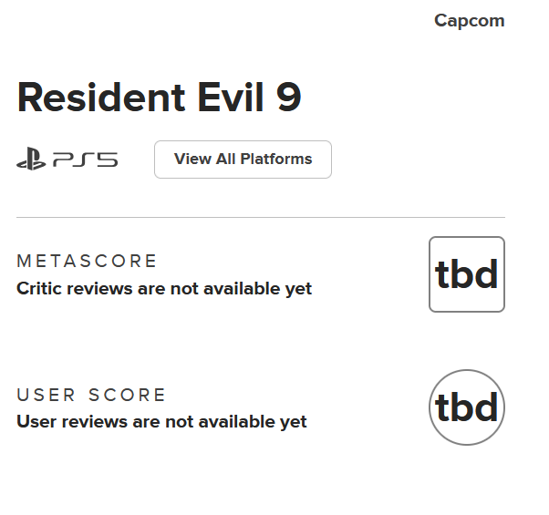The height and width of the screenshot is (515, 549).
Task: Click the square Metascore tbd badge
Action: click(466, 274)
